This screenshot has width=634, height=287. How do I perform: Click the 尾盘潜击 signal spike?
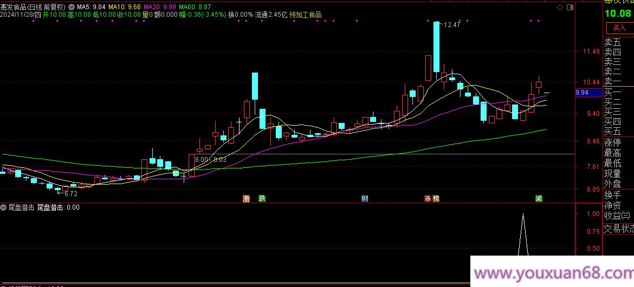pos(523,227)
